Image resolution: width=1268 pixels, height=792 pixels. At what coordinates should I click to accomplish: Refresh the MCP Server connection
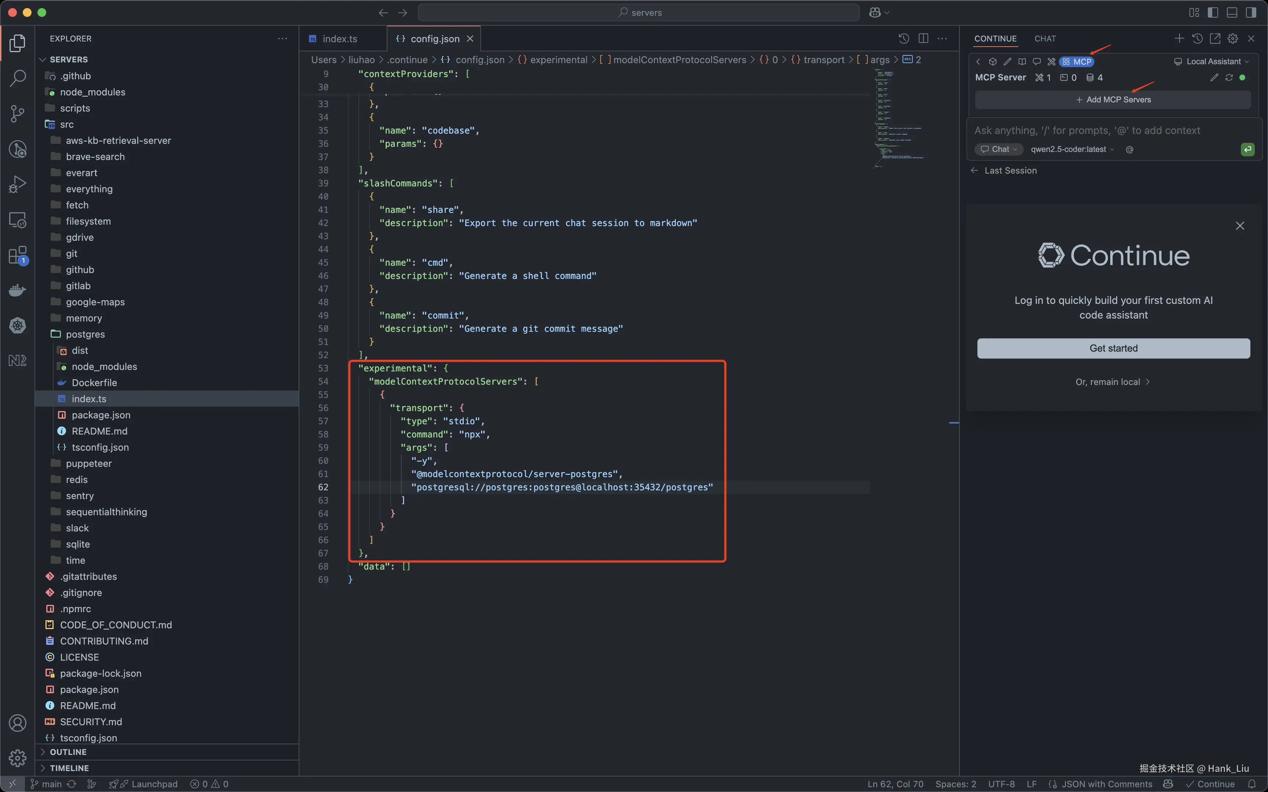pos(1229,77)
